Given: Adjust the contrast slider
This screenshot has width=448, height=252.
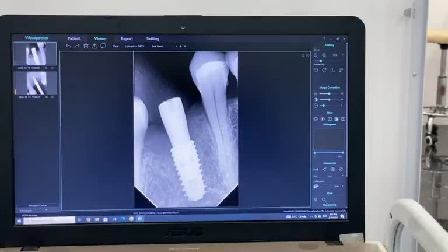Looking at the screenshot, I should pyautogui.click(x=329, y=100).
